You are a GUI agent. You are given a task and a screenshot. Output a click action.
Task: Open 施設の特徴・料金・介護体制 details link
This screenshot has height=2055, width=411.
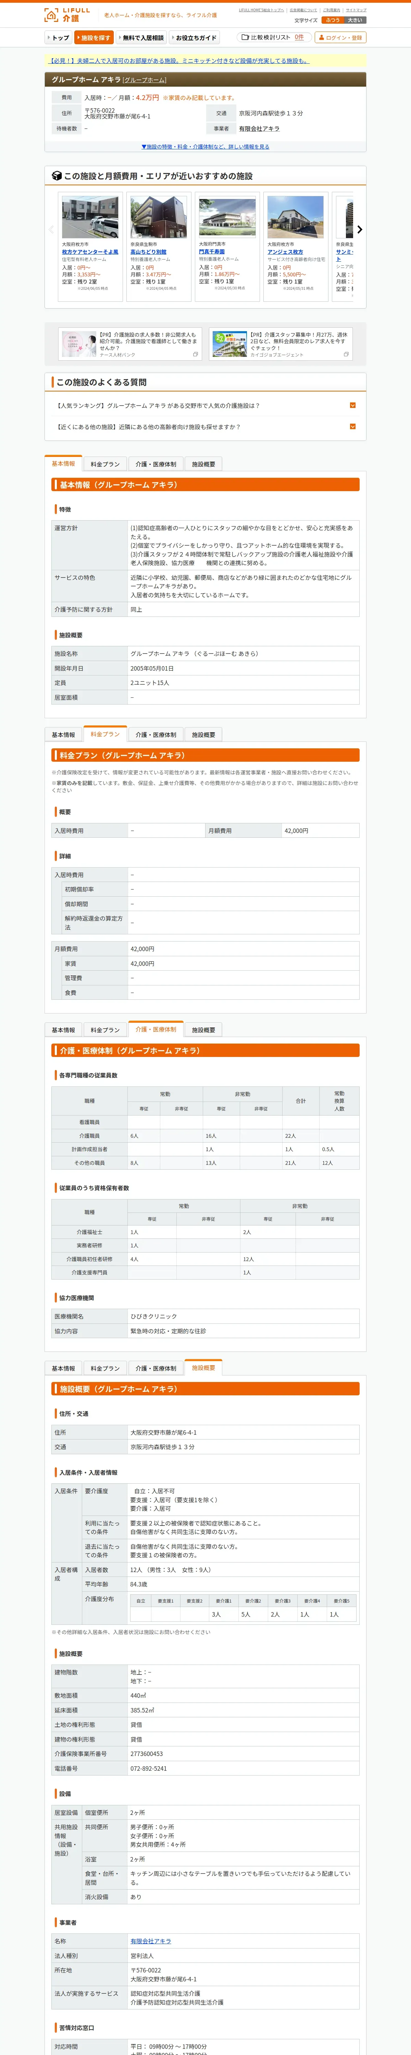205,147
